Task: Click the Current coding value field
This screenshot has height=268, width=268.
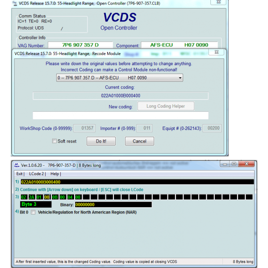Action: pos(121,96)
